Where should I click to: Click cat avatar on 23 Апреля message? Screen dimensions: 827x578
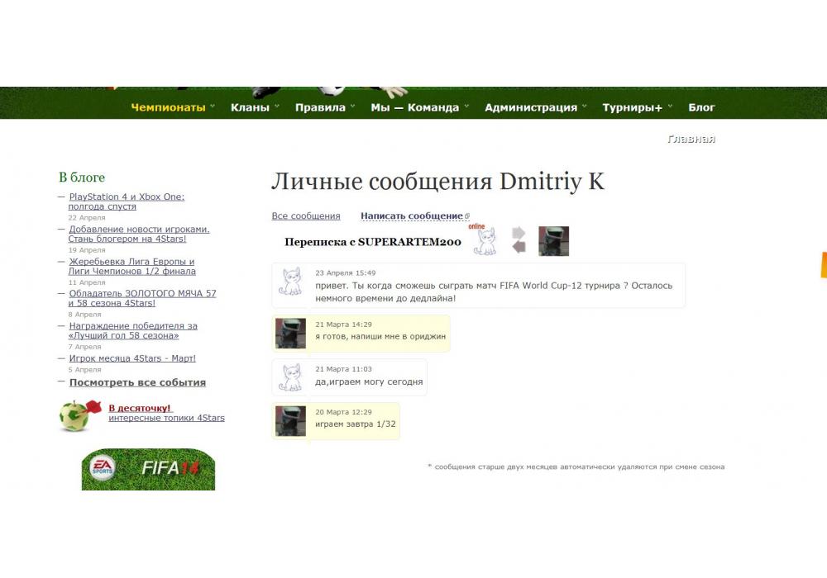(x=290, y=282)
